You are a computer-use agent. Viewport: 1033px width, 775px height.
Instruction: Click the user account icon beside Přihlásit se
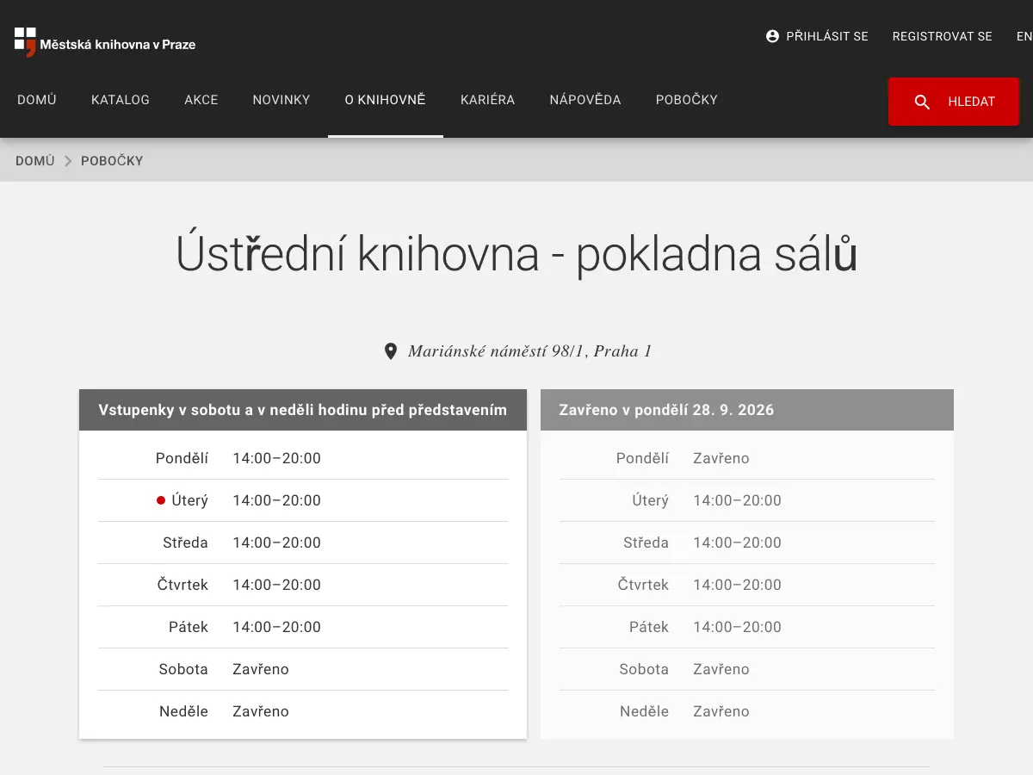click(x=772, y=36)
